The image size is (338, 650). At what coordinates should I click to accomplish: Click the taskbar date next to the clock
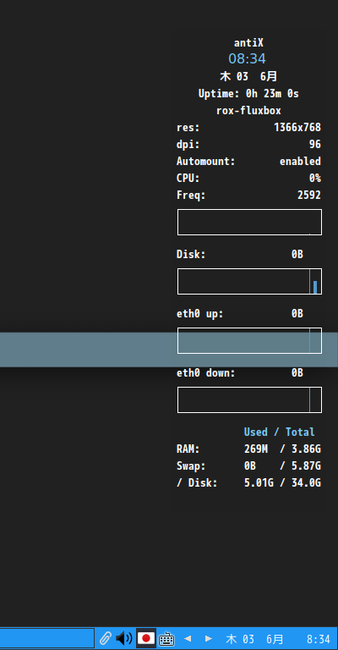[x=255, y=639]
